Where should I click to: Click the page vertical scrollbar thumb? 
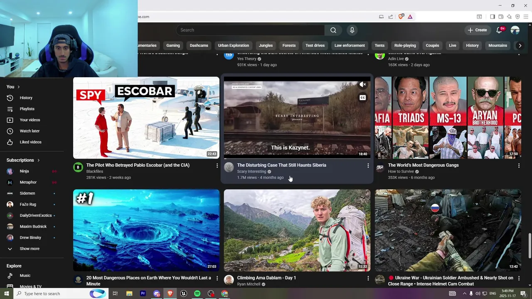[x=530, y=245]
